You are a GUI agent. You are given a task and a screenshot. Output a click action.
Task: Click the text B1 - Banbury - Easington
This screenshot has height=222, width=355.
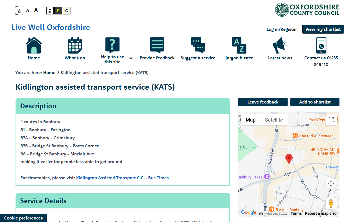pyautogui.click(x=45, y=130)
